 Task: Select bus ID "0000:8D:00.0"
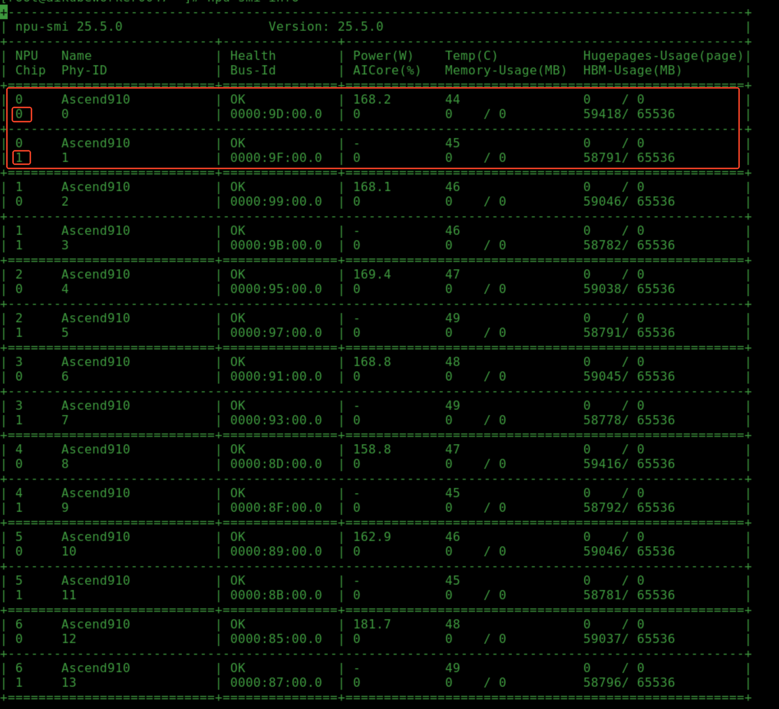276,464
